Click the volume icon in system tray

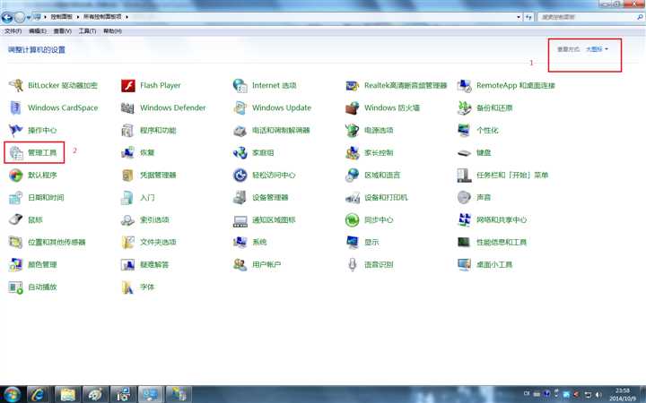(598, 394)
